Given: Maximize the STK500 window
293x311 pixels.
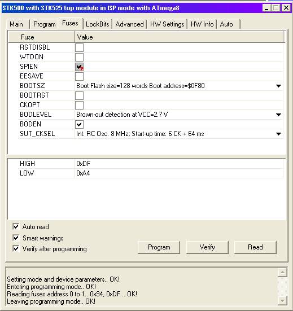Looking at the screenshot, I should [276, 8].
